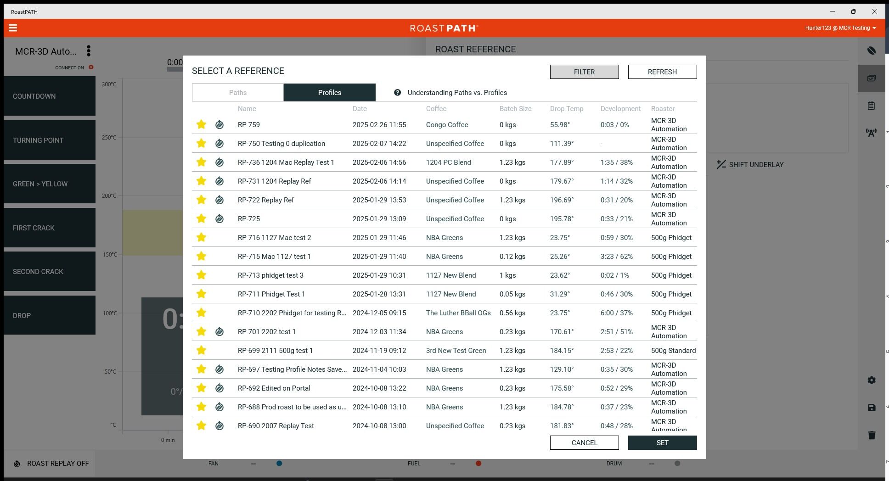Open Understanding Paths vs. Profiles help link
This screenshot has width=889, height=481.
click(457, 93)
